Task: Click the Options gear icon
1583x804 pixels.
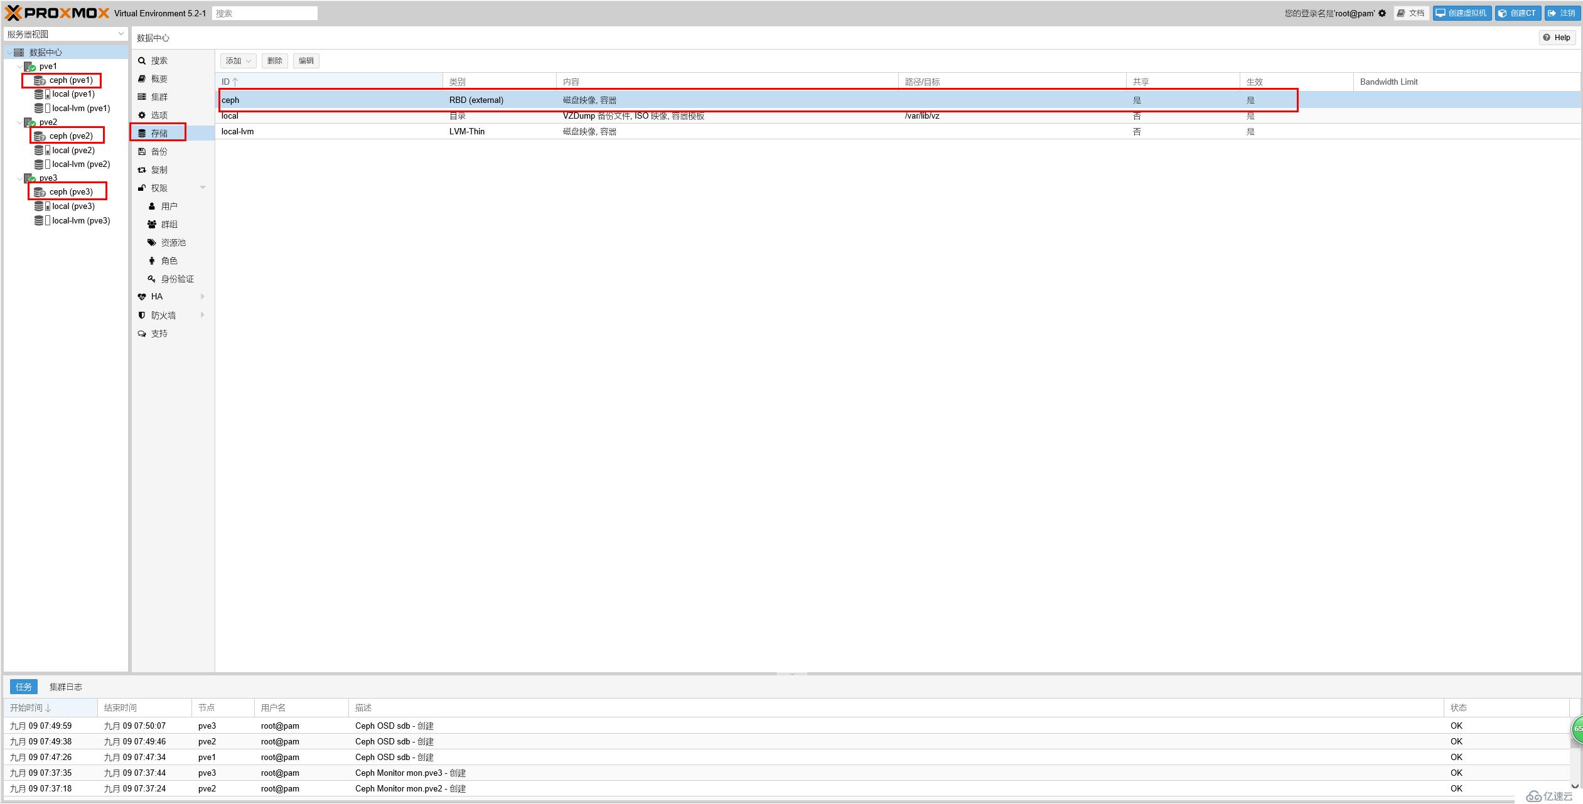Action: pos(142,115)
